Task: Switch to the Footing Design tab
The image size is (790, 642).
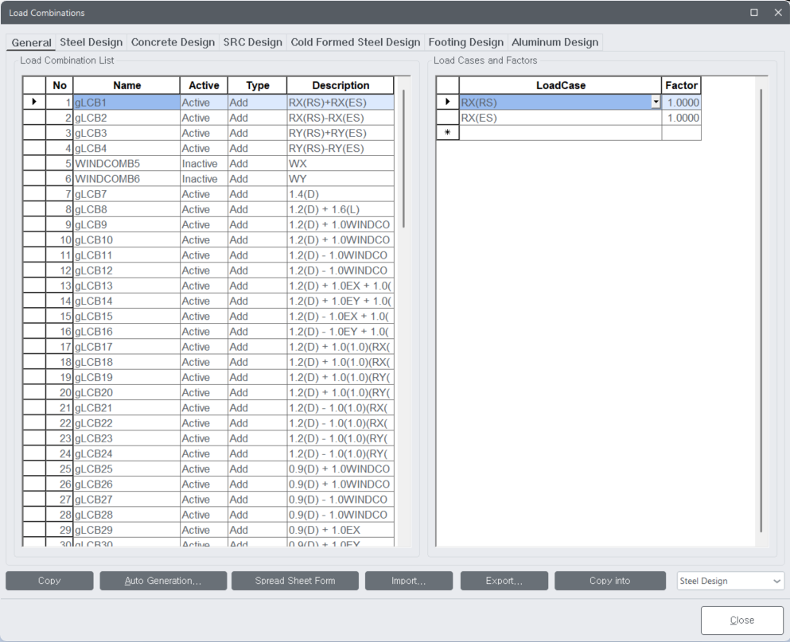Action: point(465,42)
